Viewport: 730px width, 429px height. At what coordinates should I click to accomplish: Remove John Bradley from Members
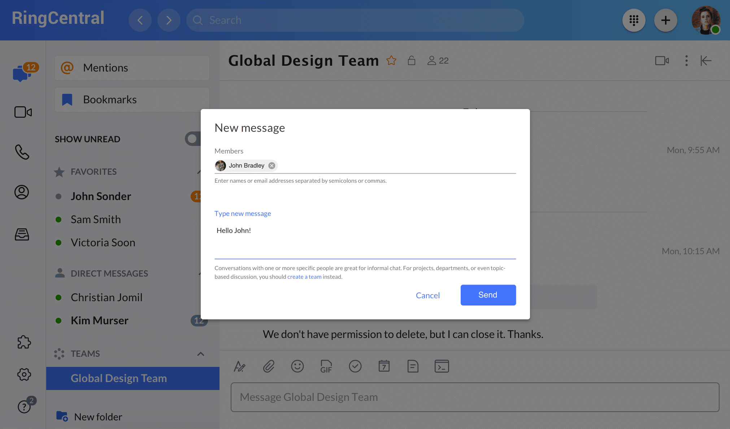[272, 165]
